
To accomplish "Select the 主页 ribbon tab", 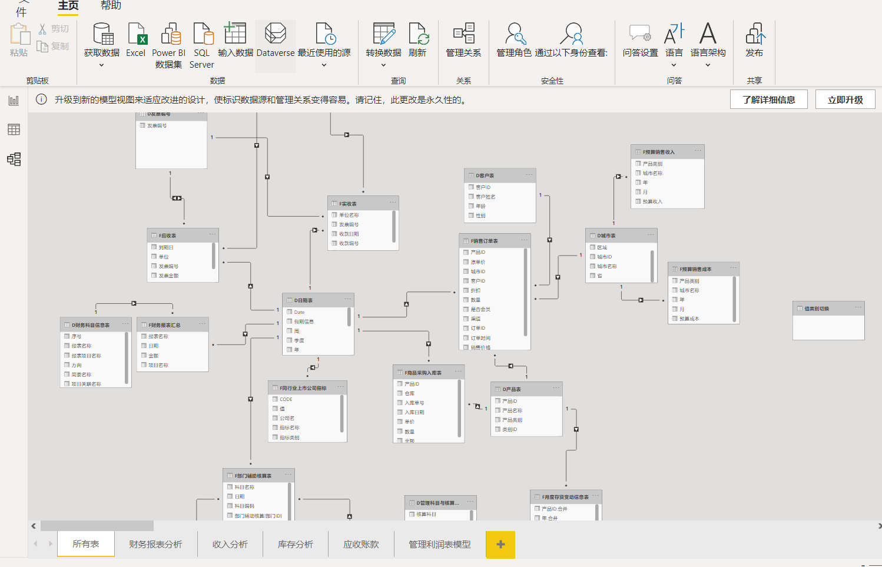I will (68, 5).
